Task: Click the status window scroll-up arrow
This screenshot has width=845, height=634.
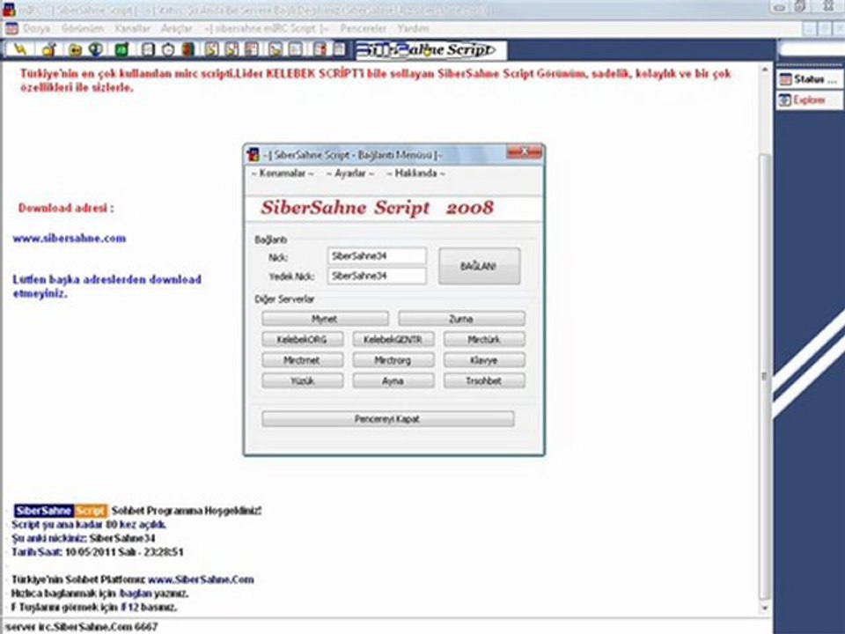Action: 764,70
